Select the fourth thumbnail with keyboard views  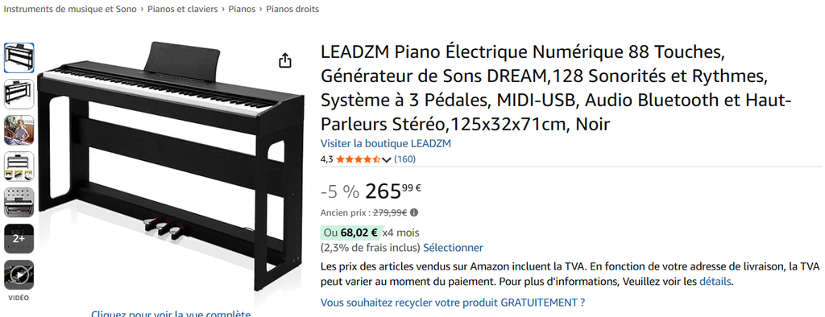[x=19, y=167]
